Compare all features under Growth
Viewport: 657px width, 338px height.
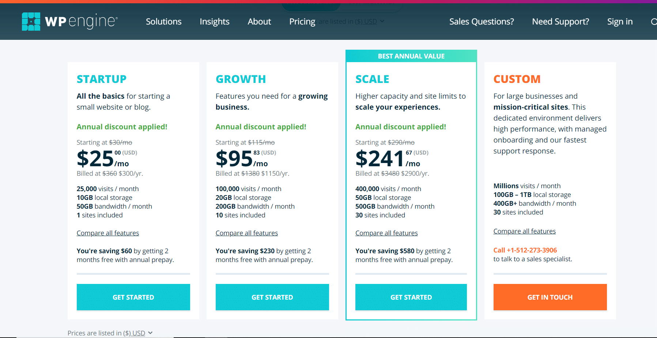(246, 233)
